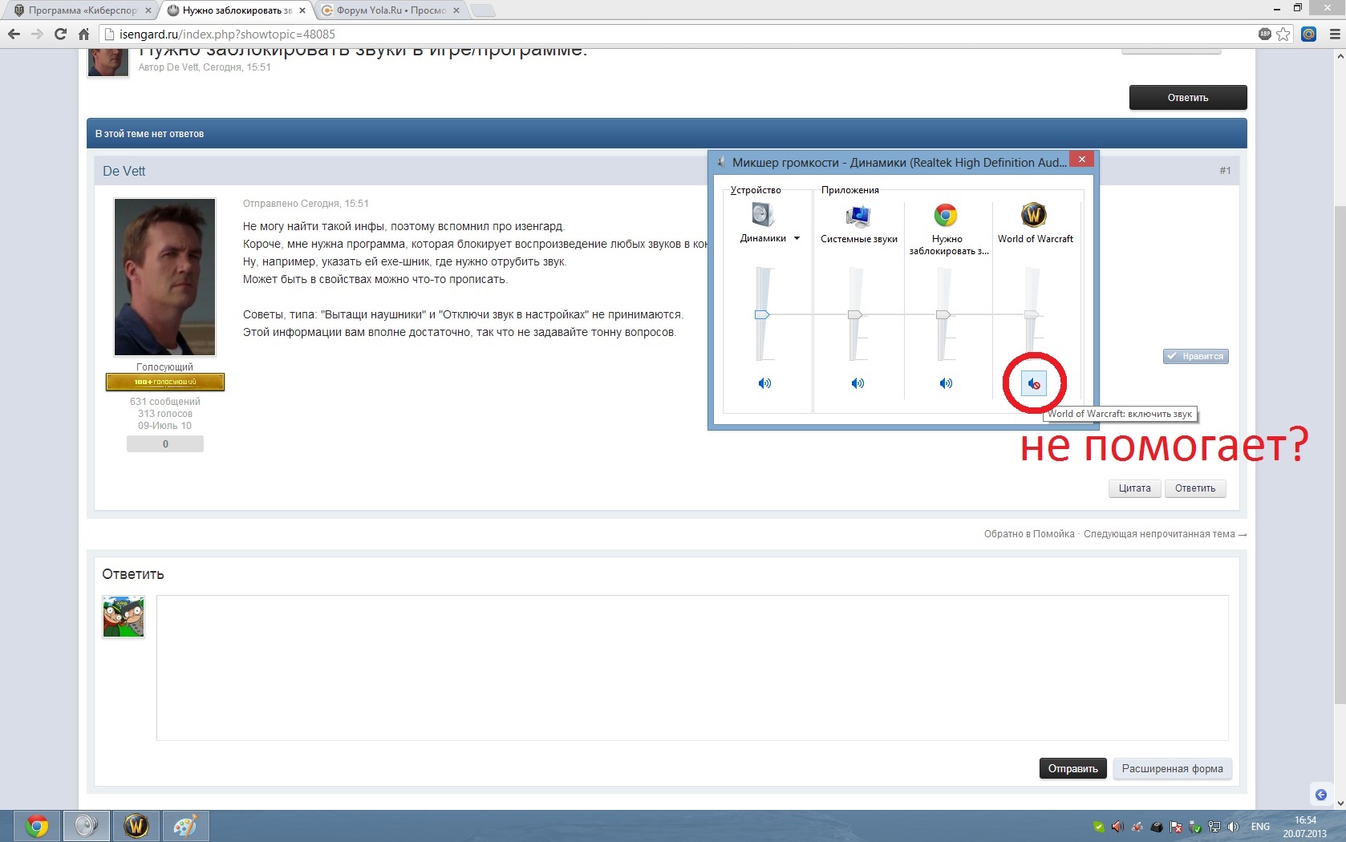The width and height of the screenshot is (1346, 842).
Task: Open the system volume tray icon
Action: (1234, 827)
